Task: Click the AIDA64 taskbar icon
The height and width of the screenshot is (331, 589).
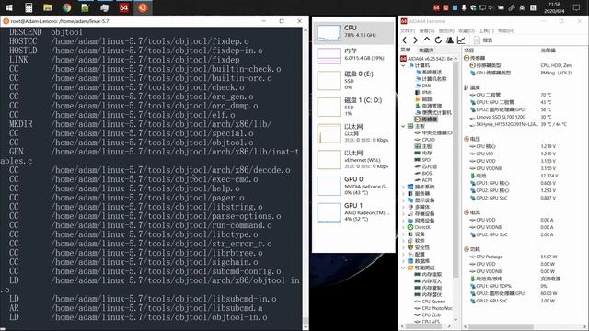Action: (124, 7)
